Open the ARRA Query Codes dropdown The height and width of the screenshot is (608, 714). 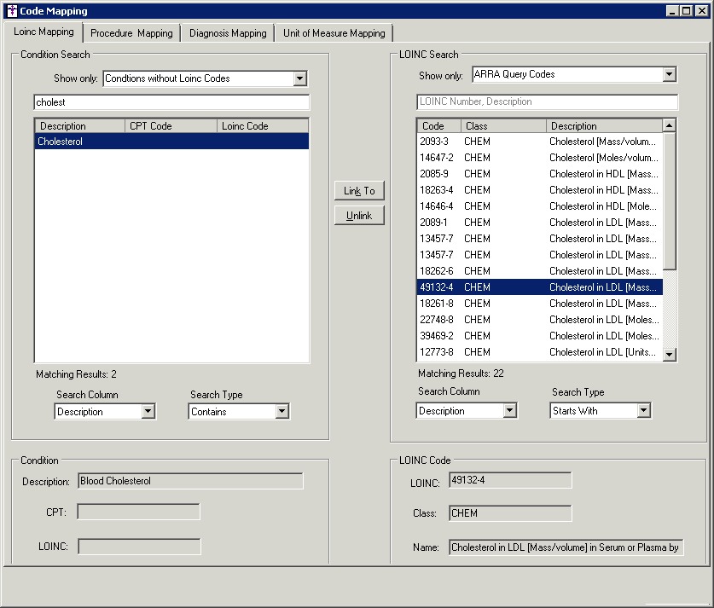point(669,74)
